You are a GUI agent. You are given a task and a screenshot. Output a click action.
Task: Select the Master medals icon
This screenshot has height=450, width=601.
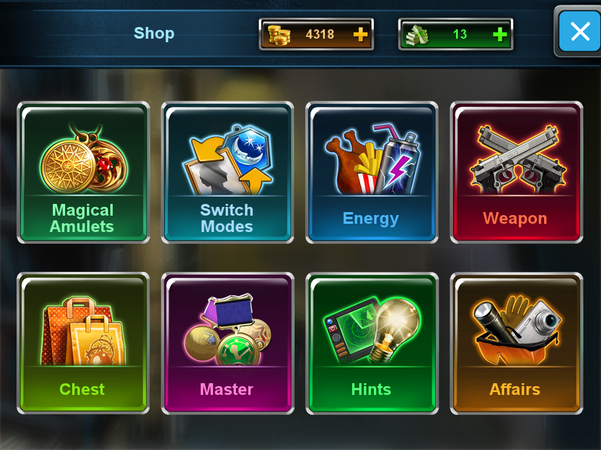pos(228,330)
